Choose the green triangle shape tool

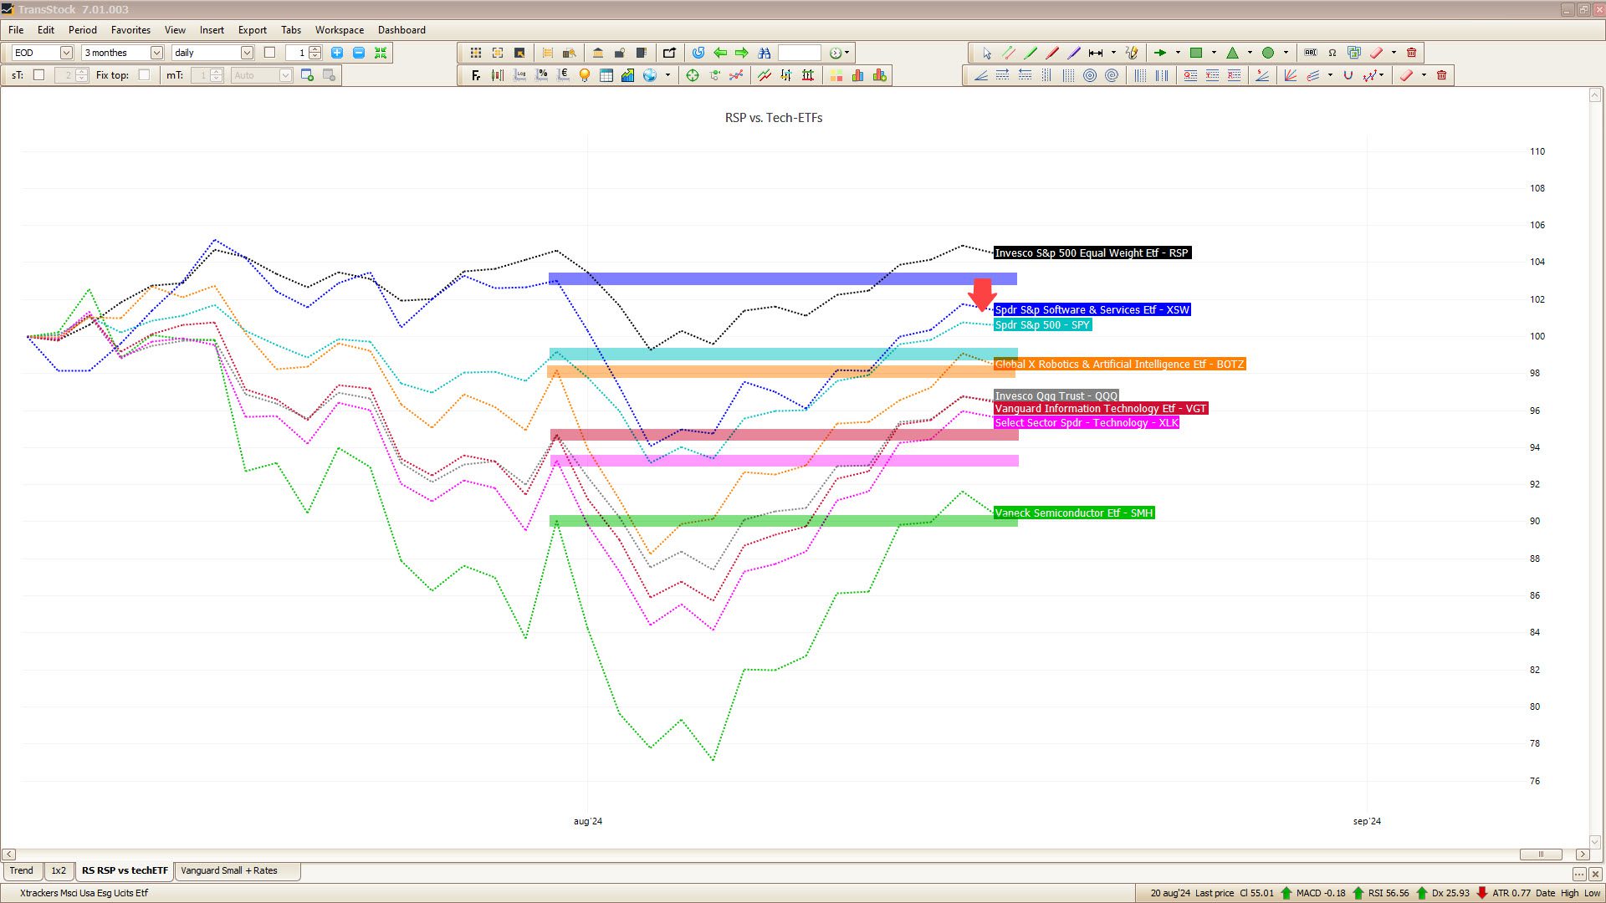[1232, 53]
